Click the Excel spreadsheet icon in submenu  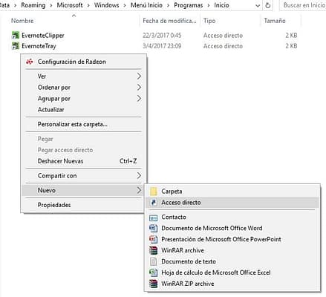tap(154, 272)
